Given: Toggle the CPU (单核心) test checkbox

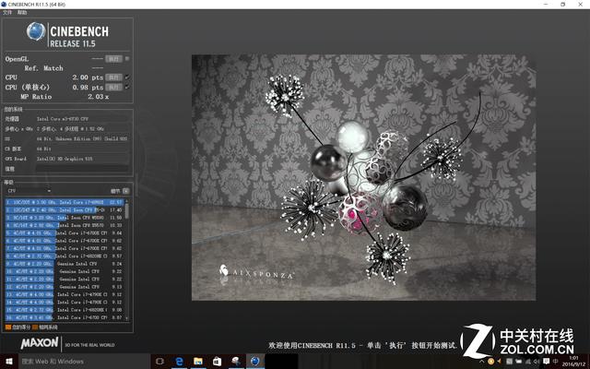Looking at the screenshot, I should point(127,87).
